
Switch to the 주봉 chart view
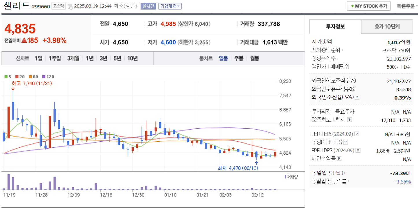pos(239,58)
